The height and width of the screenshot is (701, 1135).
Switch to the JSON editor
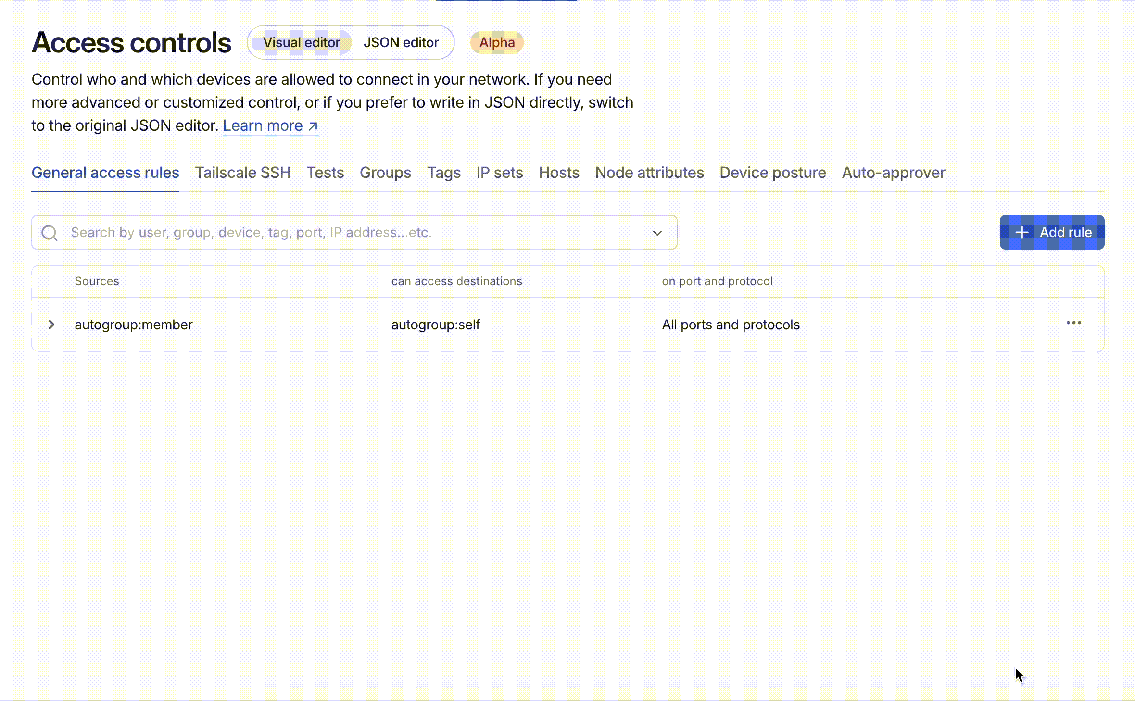tap(401, 42)
